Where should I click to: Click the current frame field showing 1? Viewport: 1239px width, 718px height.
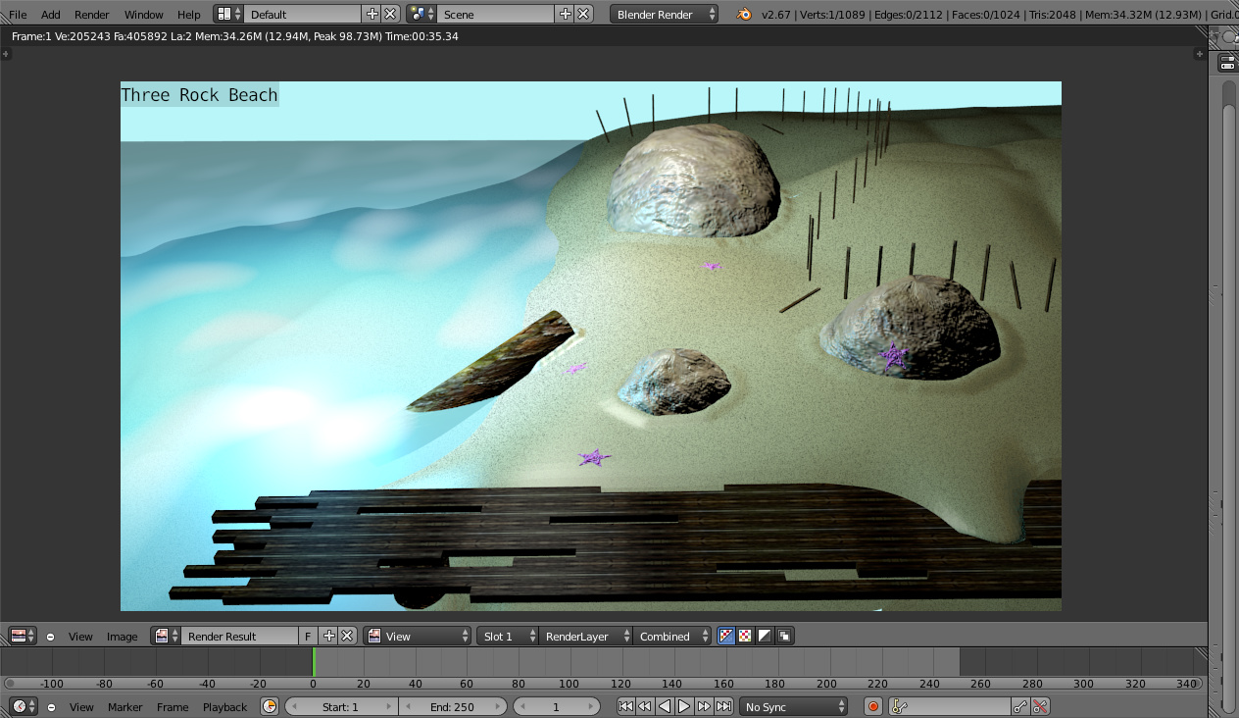557,706
